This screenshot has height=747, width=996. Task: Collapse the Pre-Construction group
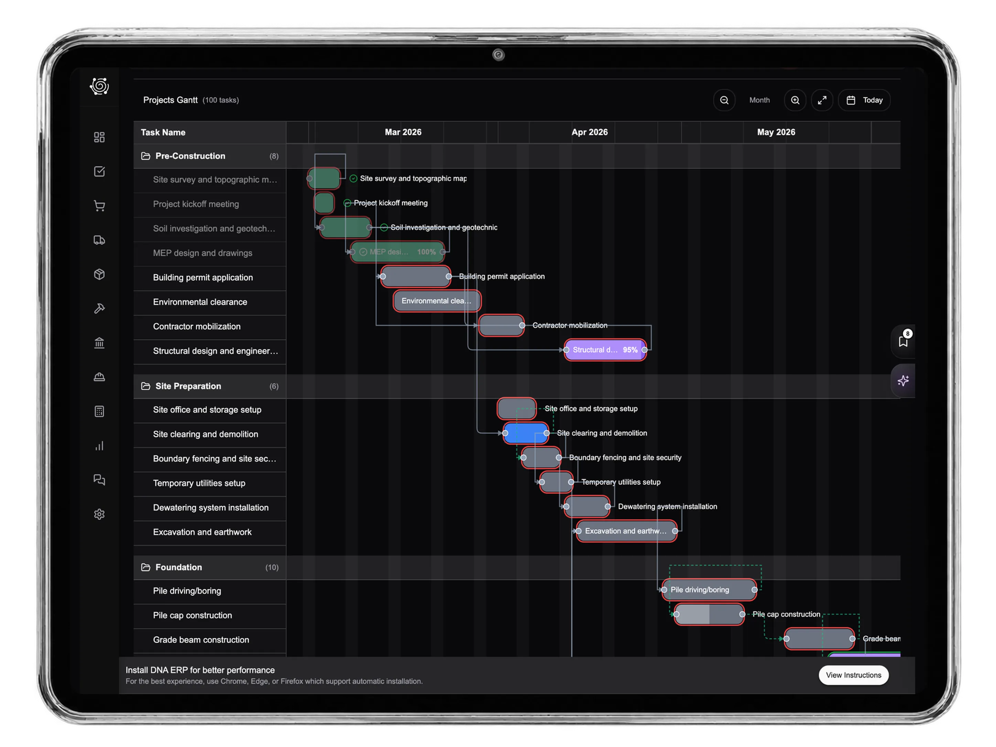210,156
